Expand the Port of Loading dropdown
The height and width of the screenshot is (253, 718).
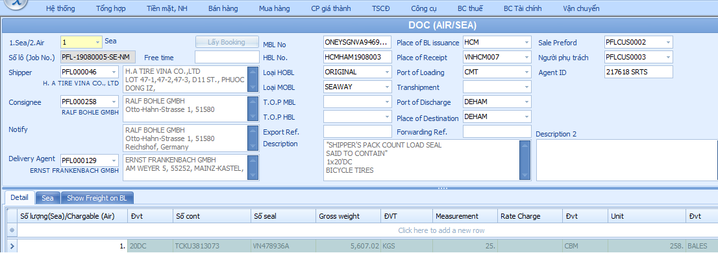coord(527,72)
